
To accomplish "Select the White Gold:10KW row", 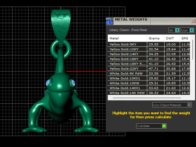I will [149, 83].
